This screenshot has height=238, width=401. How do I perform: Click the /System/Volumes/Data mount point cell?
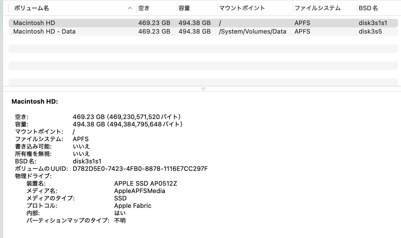point(252,31)
